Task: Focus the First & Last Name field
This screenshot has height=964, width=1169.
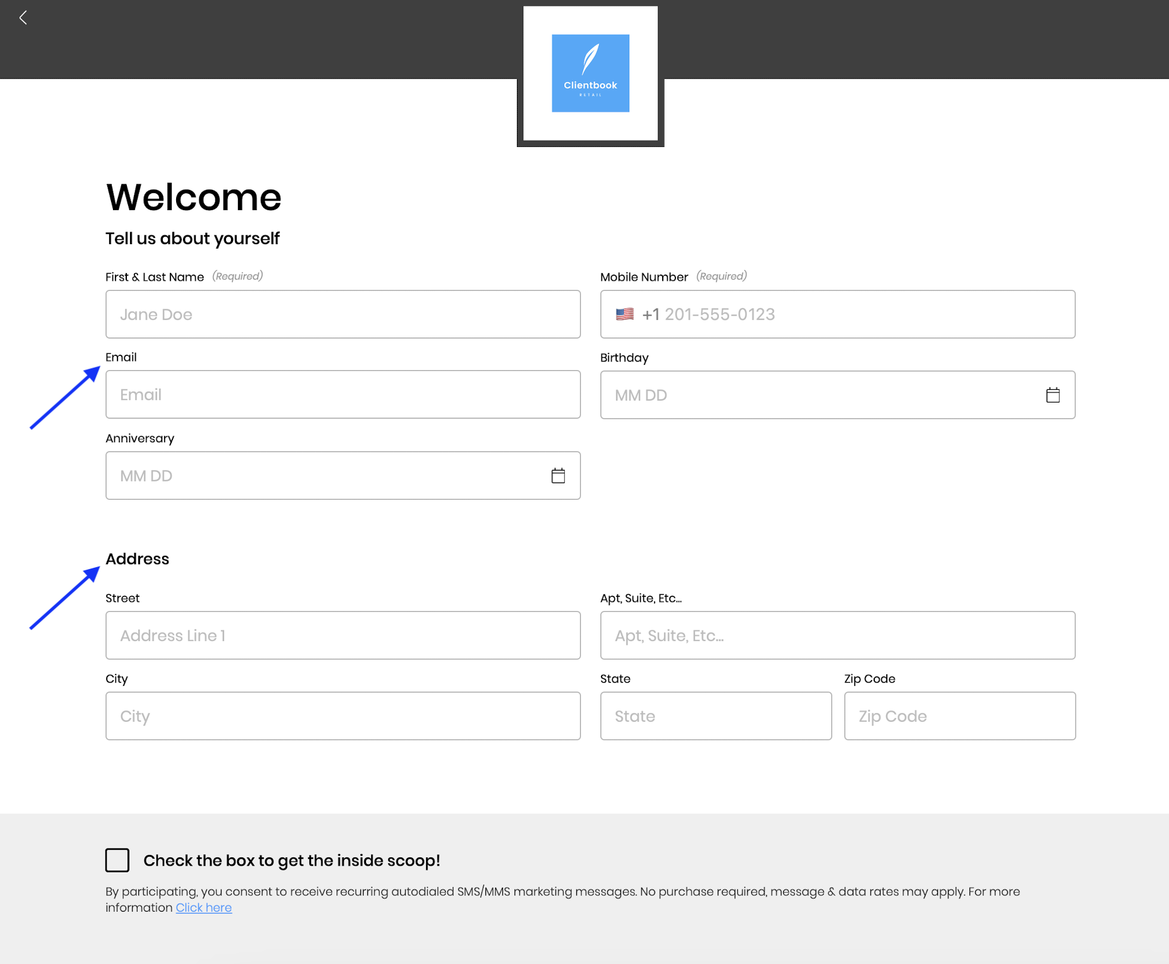Action: pyautogui.click(x=343, y=314)
